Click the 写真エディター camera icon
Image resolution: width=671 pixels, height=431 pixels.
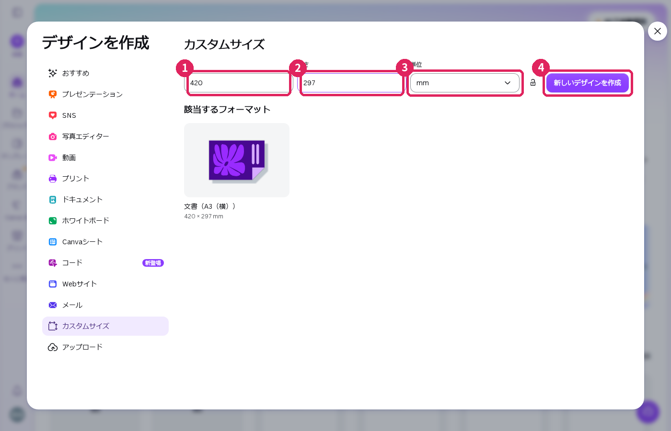[53, 136]
